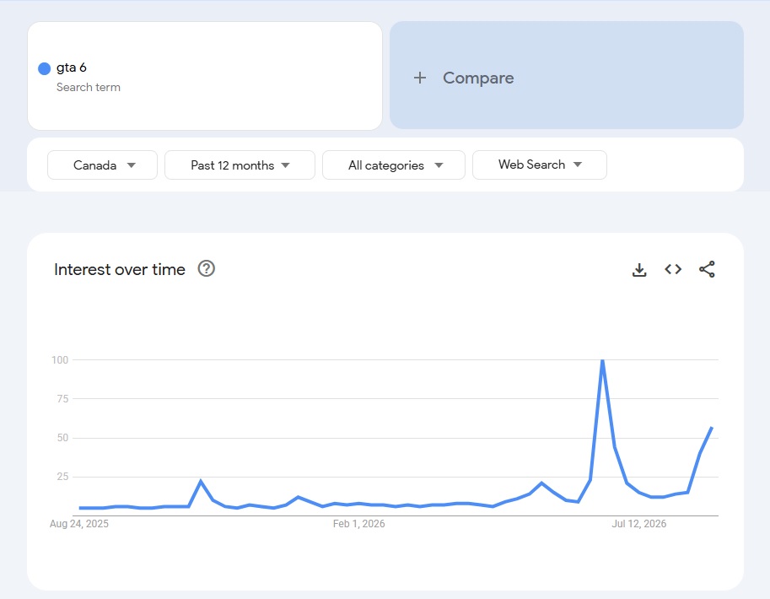The image size is (770, 599).
Task: Click the 50 value on the y-axis
Action: pos(63,437)
